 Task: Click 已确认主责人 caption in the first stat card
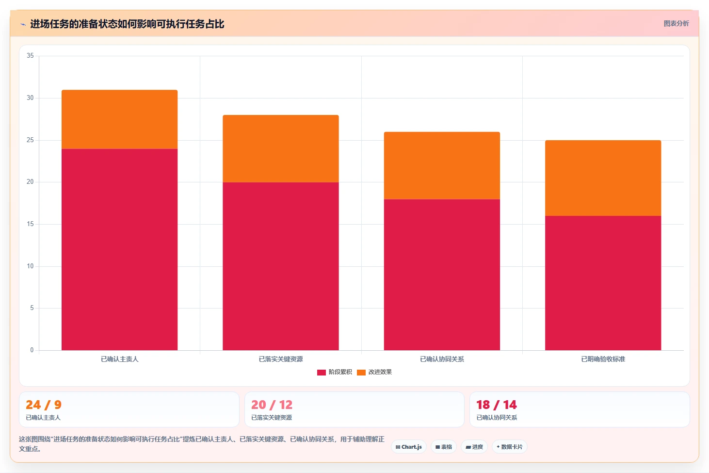(x=43, y=418)
